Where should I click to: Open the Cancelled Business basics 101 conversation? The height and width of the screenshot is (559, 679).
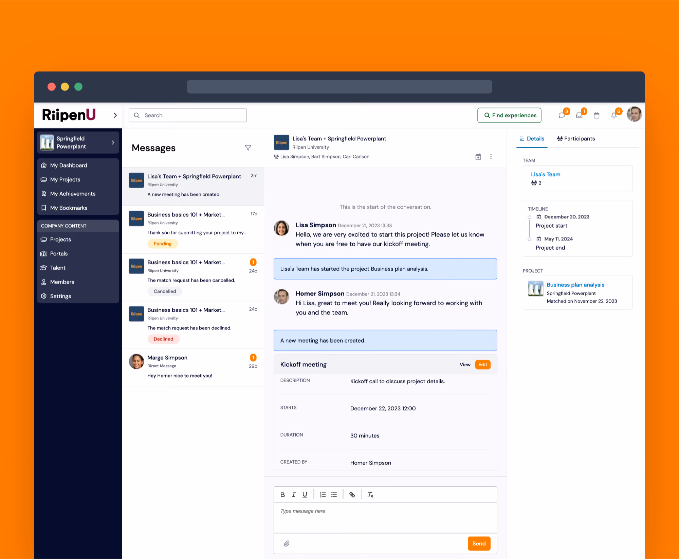coord(193,277)
